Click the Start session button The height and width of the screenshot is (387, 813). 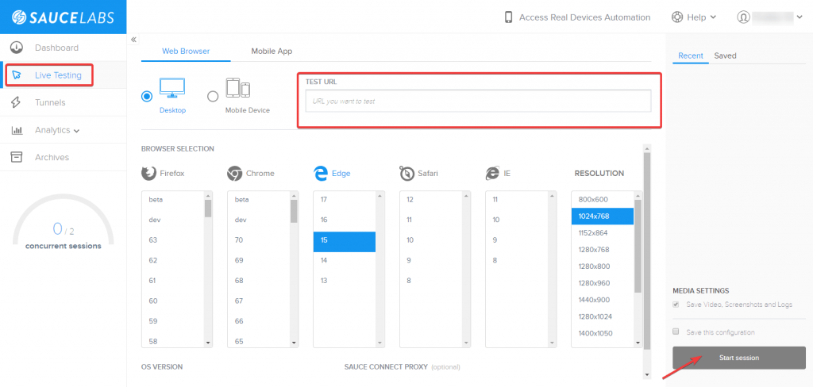pos(738,358)
